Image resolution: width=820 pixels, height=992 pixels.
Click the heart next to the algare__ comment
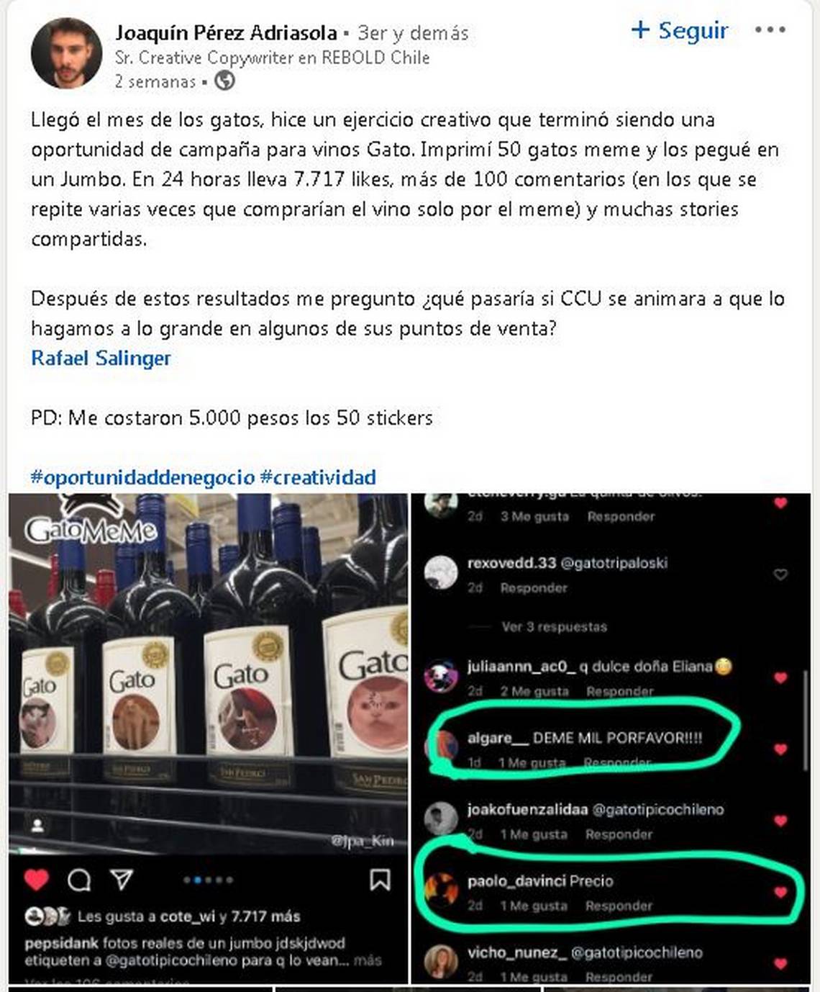click(780, 749)
